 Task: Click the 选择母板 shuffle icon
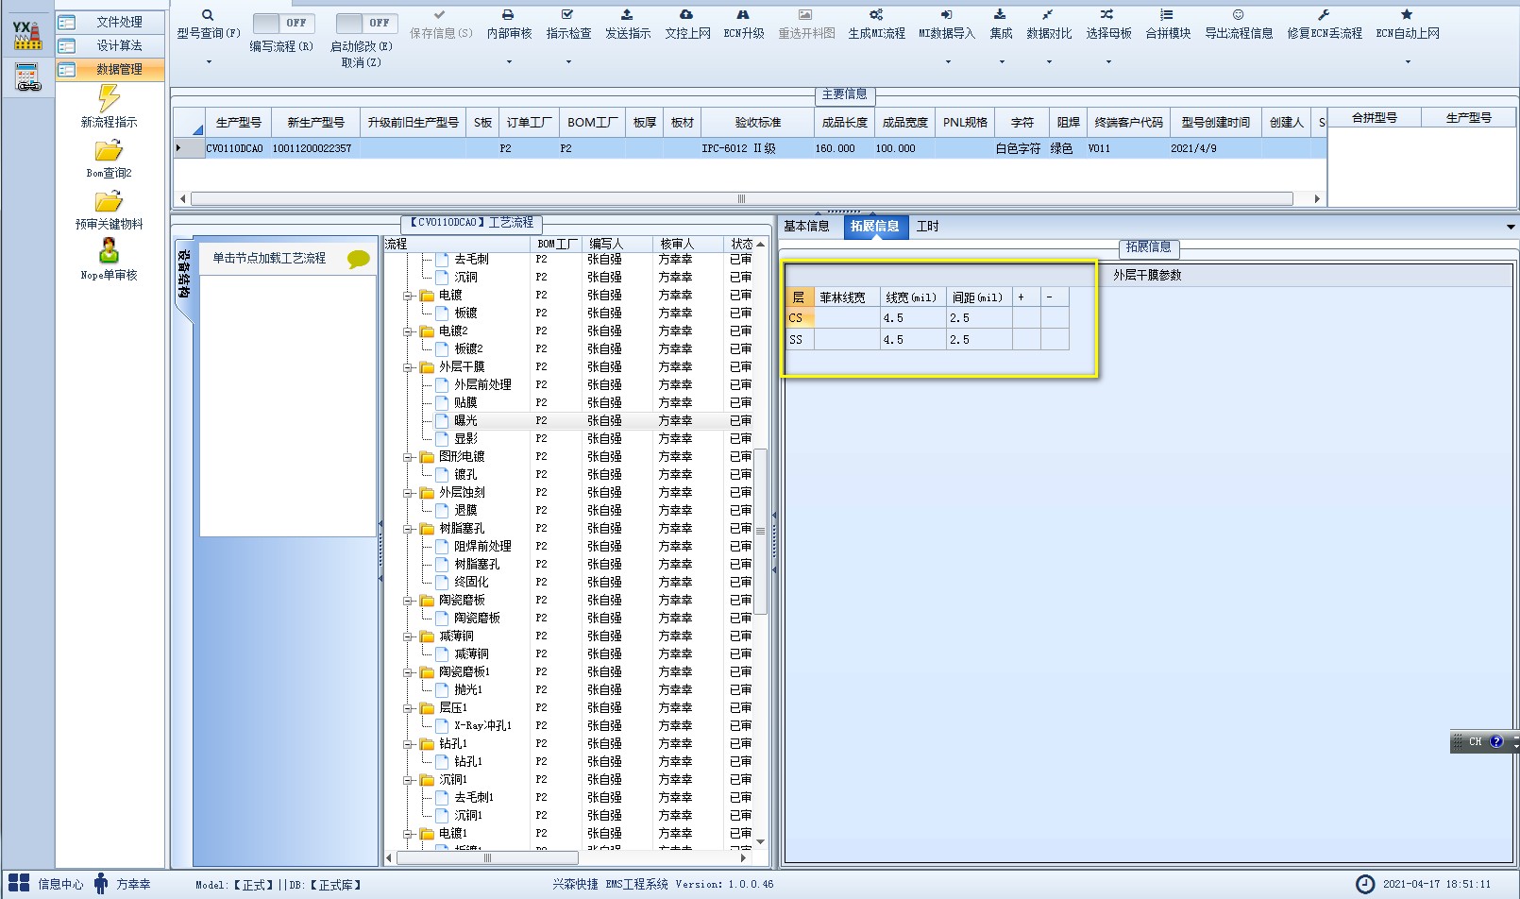point(1107,15)
